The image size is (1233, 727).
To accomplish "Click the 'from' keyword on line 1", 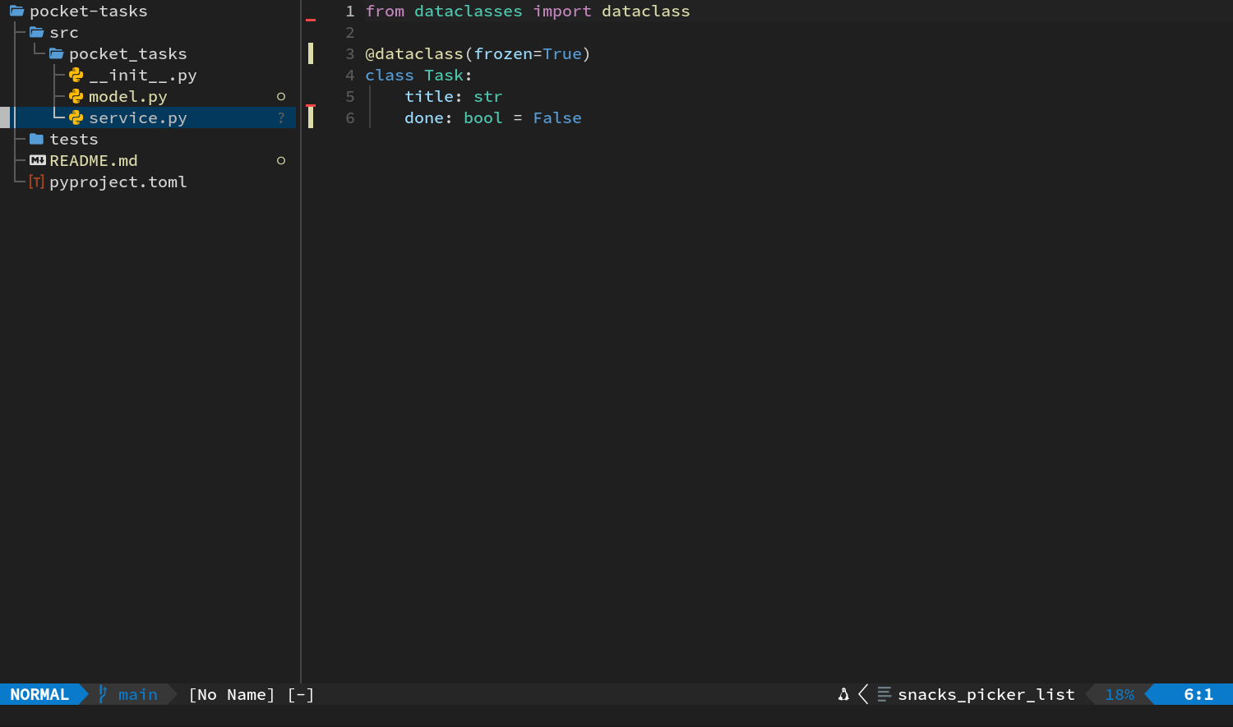I will click(x=385, y=12).
